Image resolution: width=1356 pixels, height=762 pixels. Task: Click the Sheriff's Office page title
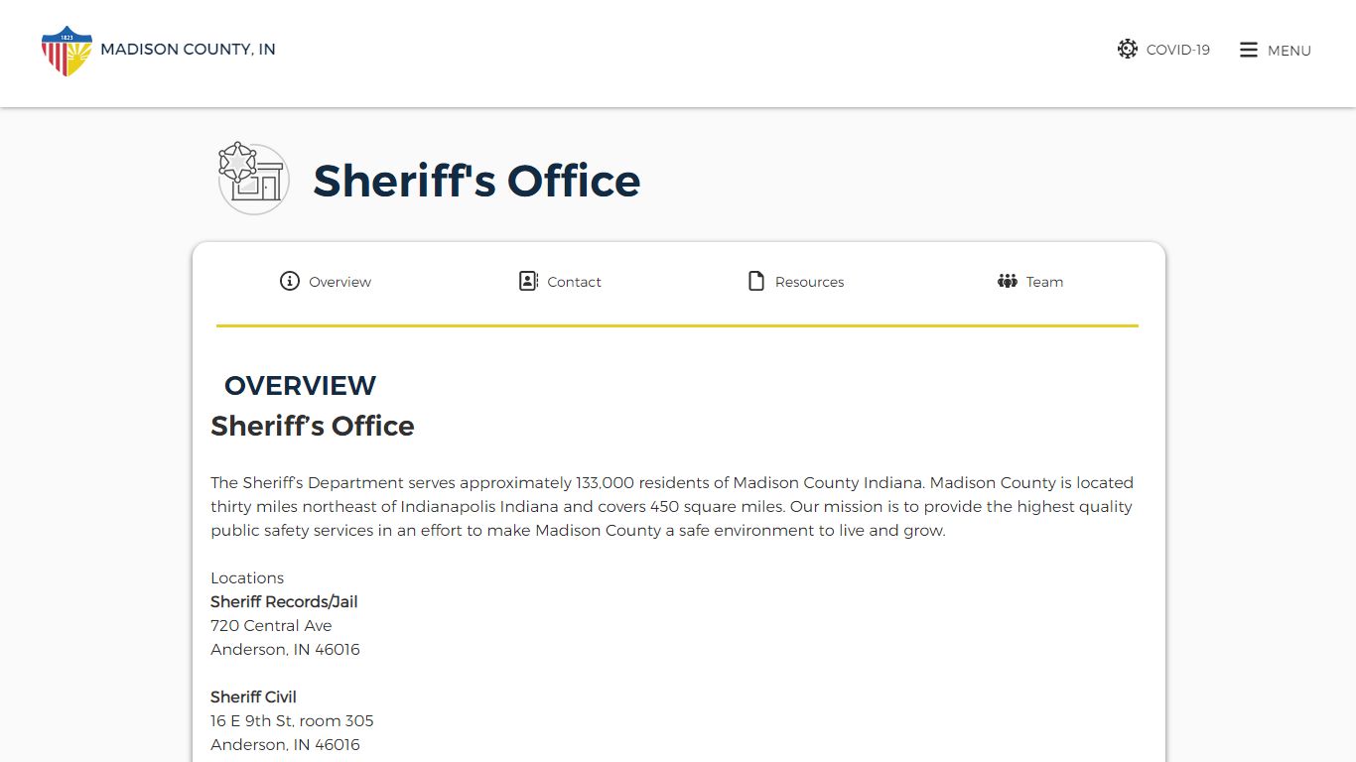click(x=476, y=181)
